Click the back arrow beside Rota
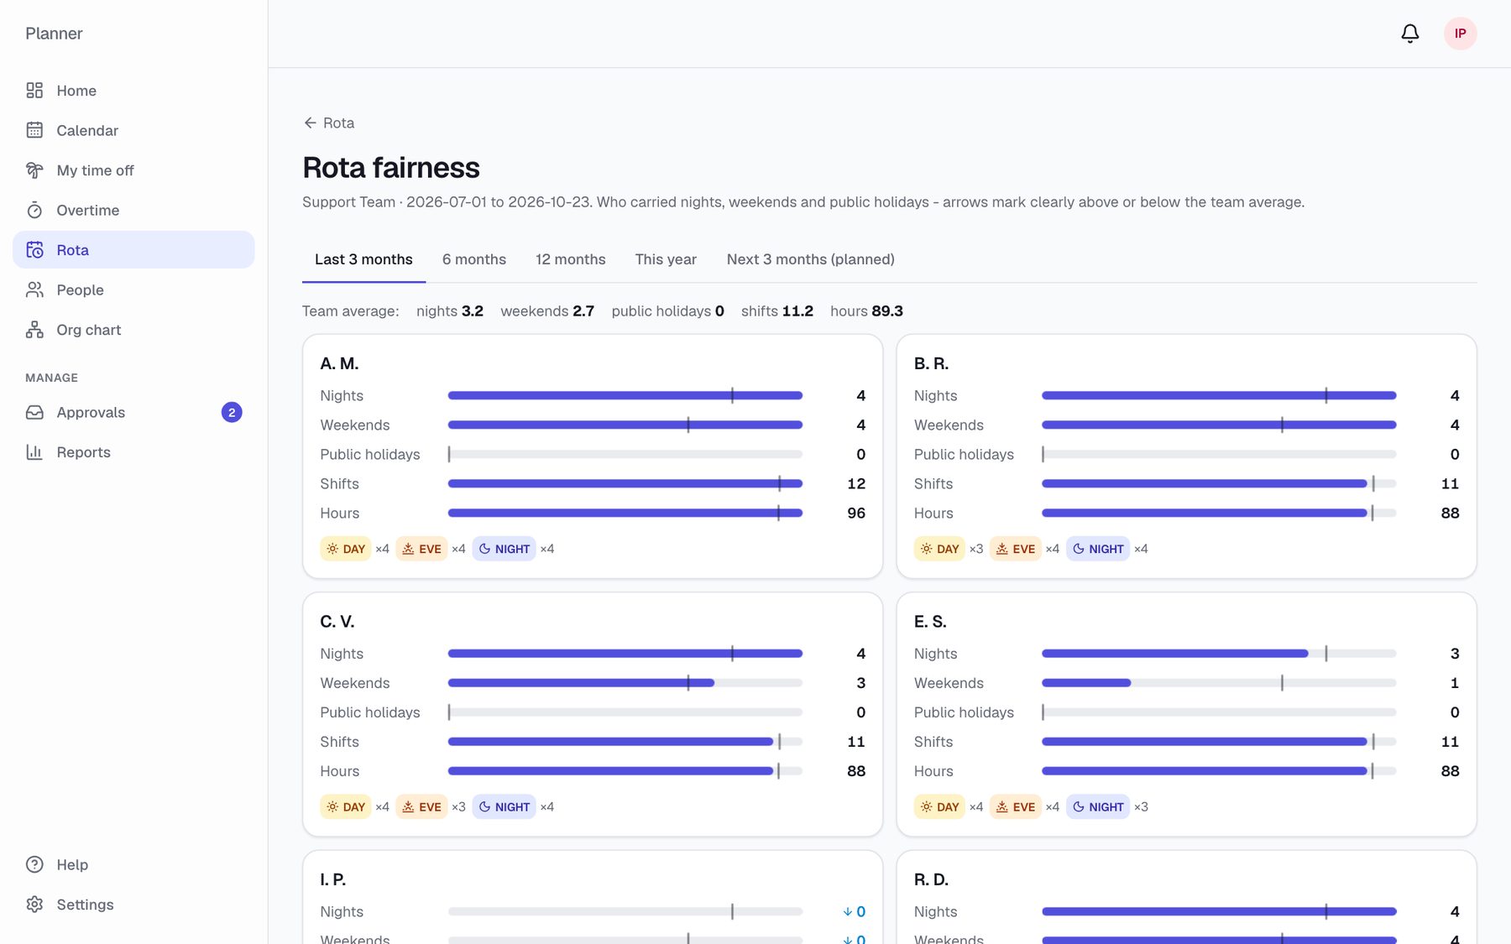Image resolution: width=1511 pixels, height=944 pixels. pos(310,123)
